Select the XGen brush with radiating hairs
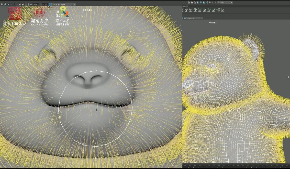Image resolution: width=290 pixels, height=169 pixels. coord(218,10)
